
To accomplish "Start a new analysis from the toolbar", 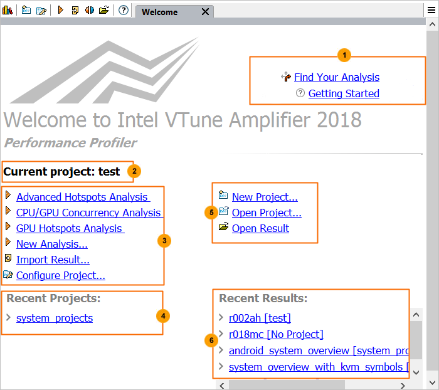I will coord(61,10).
